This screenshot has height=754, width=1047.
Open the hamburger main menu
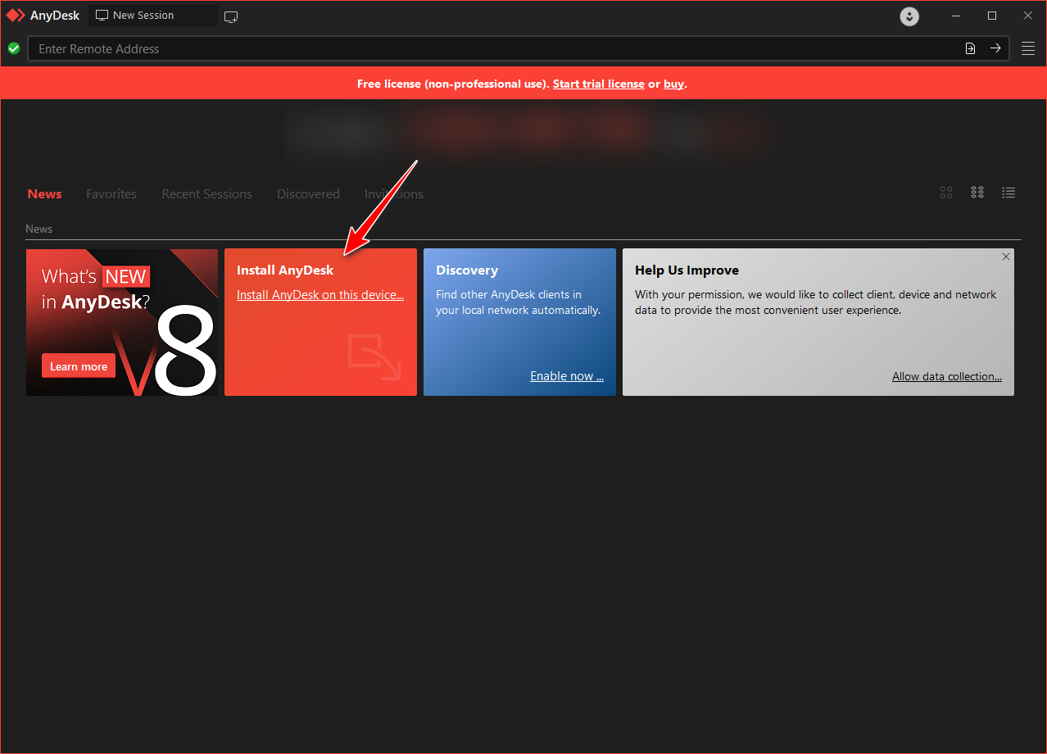point(1028,48)
